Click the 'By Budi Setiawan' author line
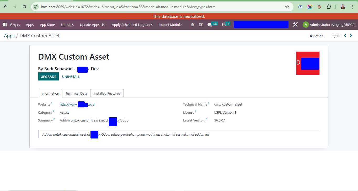Screen dimensions: 358x191 coord(68,69)
